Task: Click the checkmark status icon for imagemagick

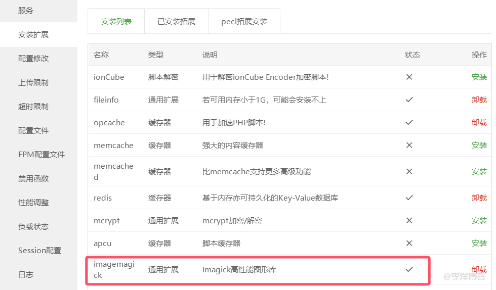Action: coord(409,270)
